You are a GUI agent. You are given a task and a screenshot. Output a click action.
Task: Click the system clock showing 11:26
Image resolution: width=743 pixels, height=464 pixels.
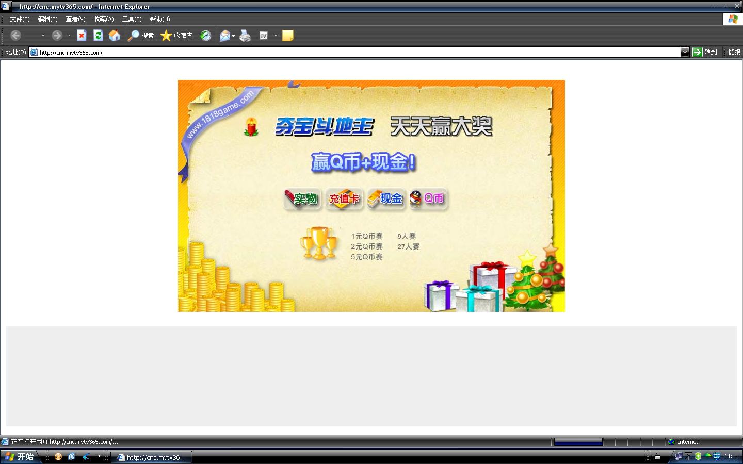732,456
